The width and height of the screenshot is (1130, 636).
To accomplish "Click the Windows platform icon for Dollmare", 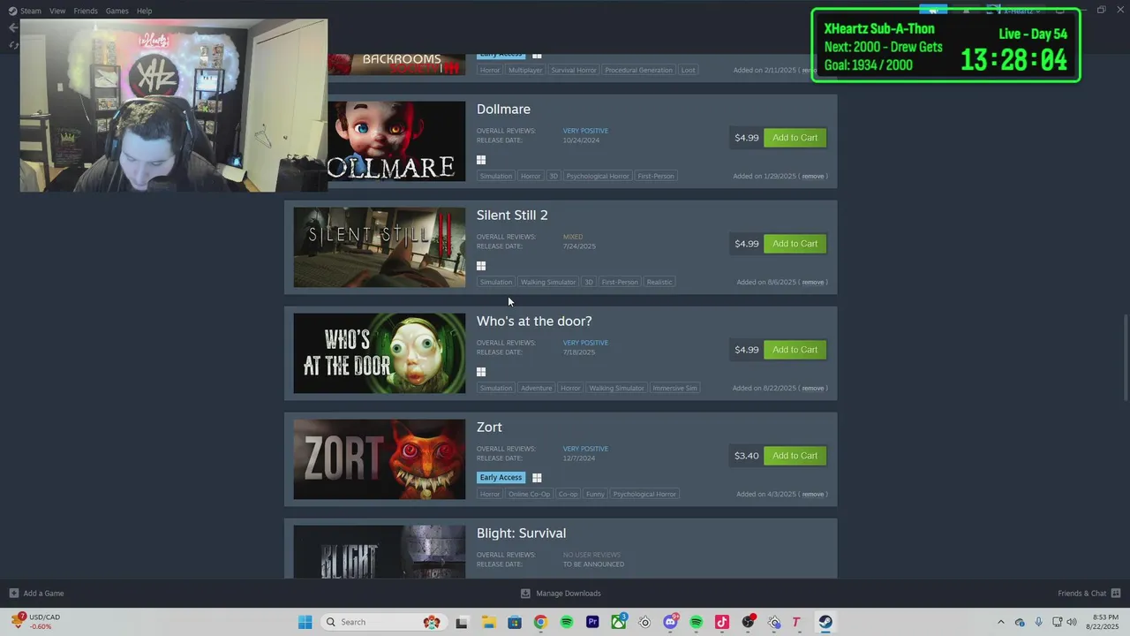I will pyautogui.click(x=481, y=160).
